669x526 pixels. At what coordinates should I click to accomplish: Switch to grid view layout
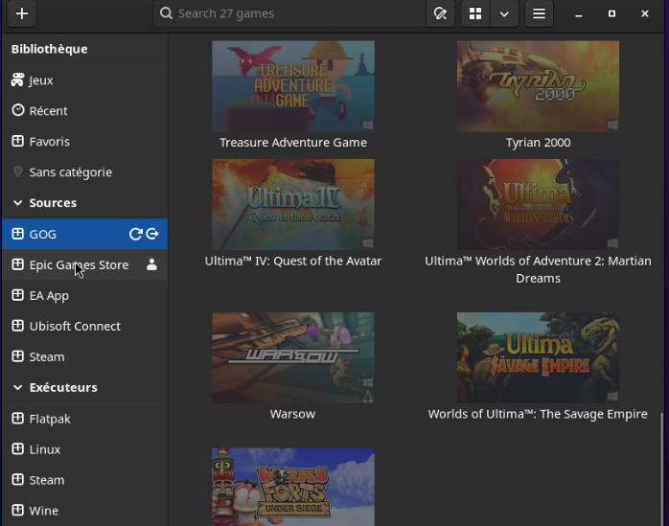pyautogui.click(x=473, y=13)
